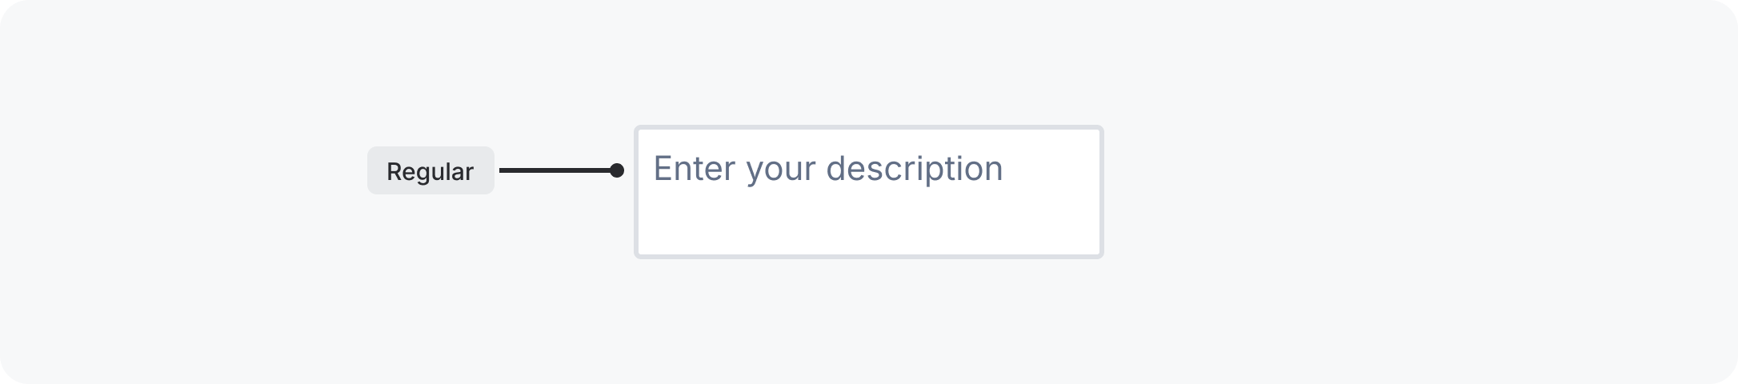
Task: Place cursor at start of description field
Action: click(655, 169)
